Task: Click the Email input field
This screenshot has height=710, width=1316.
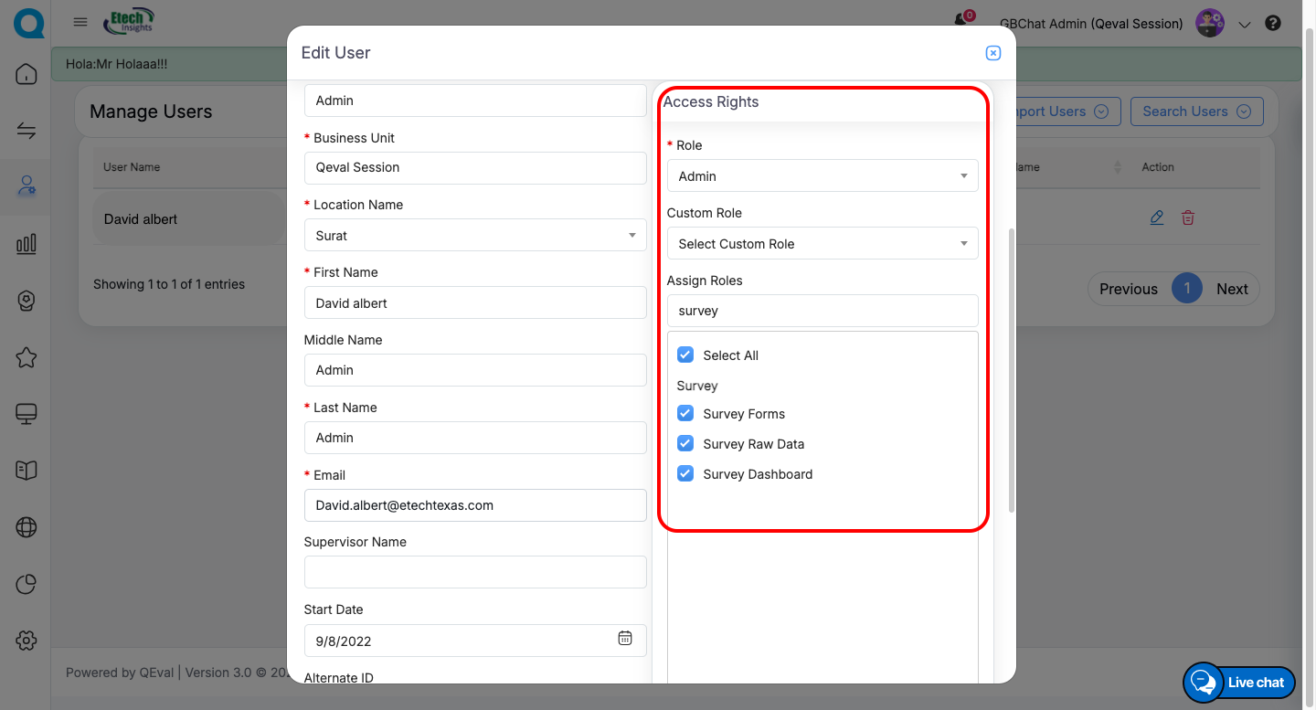Action: [x=474, y=505]
